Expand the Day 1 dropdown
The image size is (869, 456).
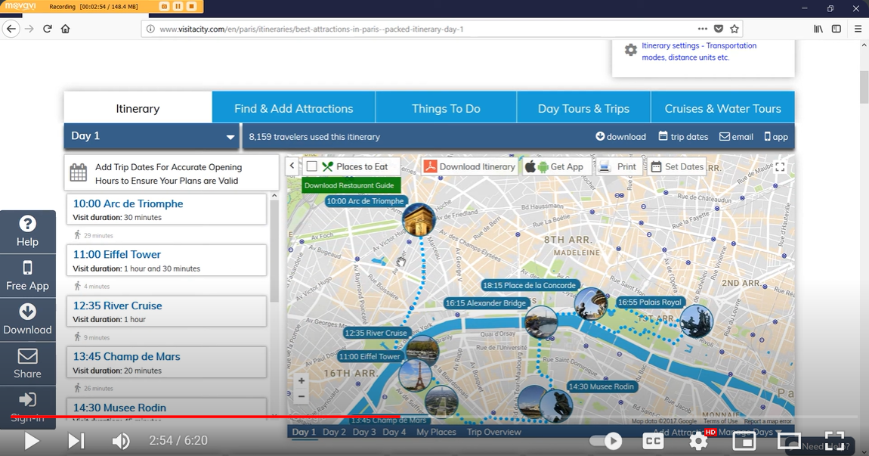pos(230,137)
